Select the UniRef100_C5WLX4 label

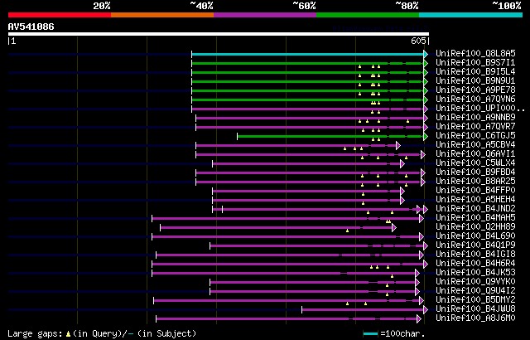coord(475,163)
